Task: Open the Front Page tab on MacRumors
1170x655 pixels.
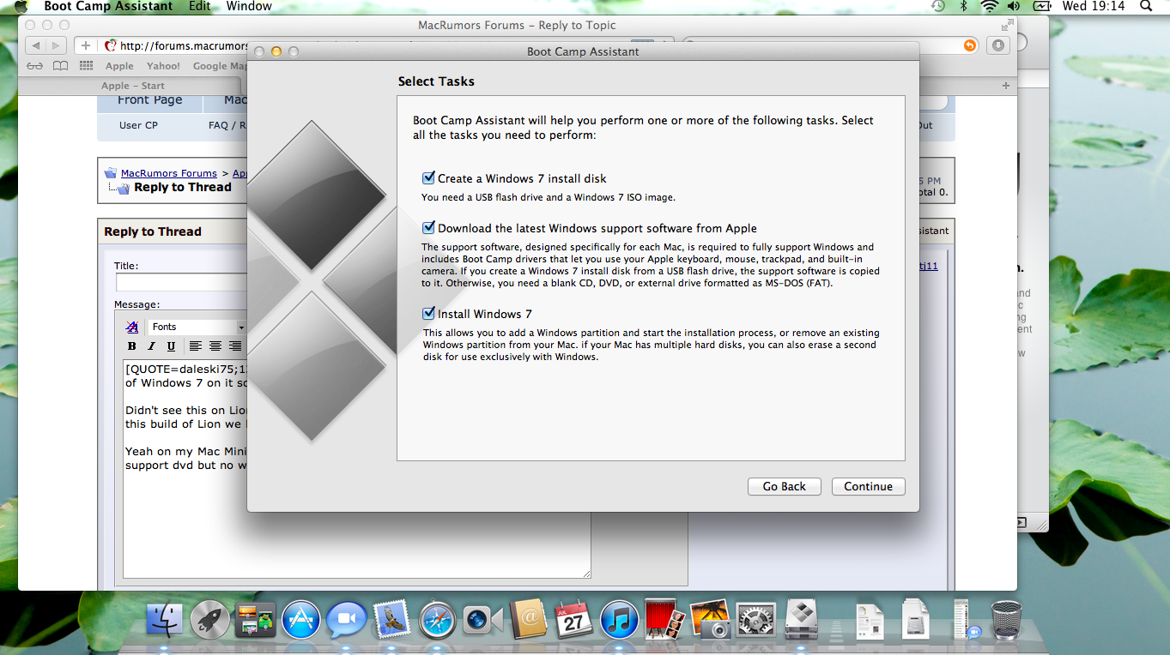Action: (x=150, y=100)
